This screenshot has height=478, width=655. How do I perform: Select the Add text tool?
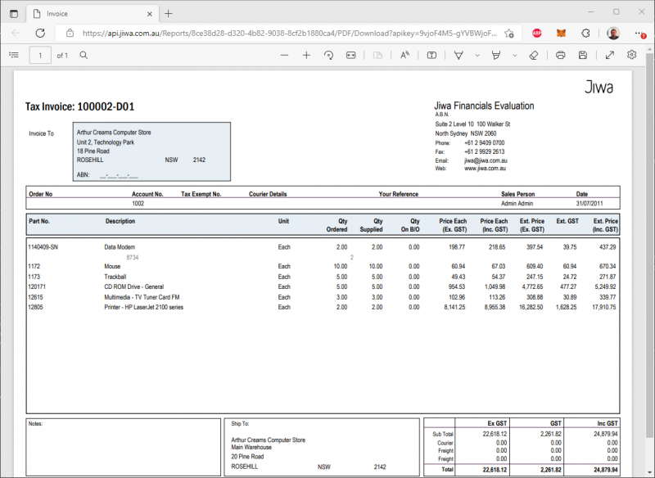click(x=431, y=55)
